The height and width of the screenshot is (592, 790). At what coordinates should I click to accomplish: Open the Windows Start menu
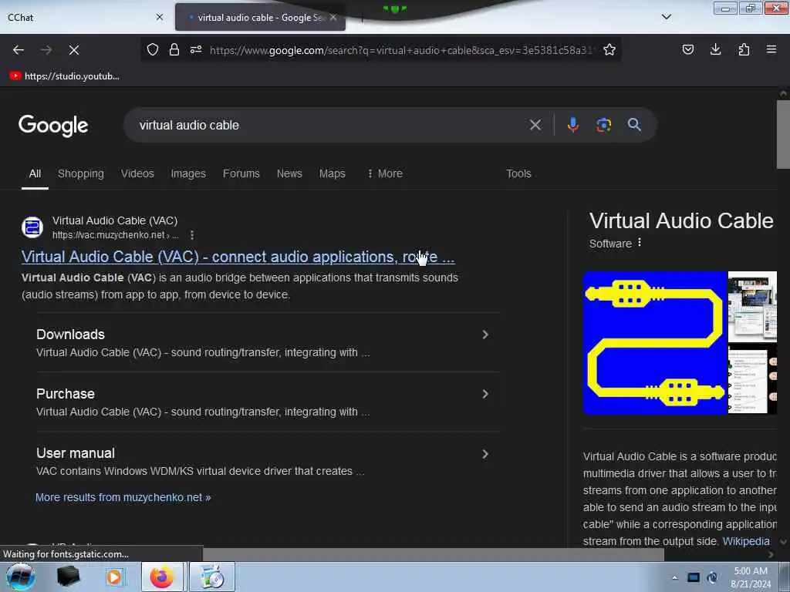click(21, 577)
